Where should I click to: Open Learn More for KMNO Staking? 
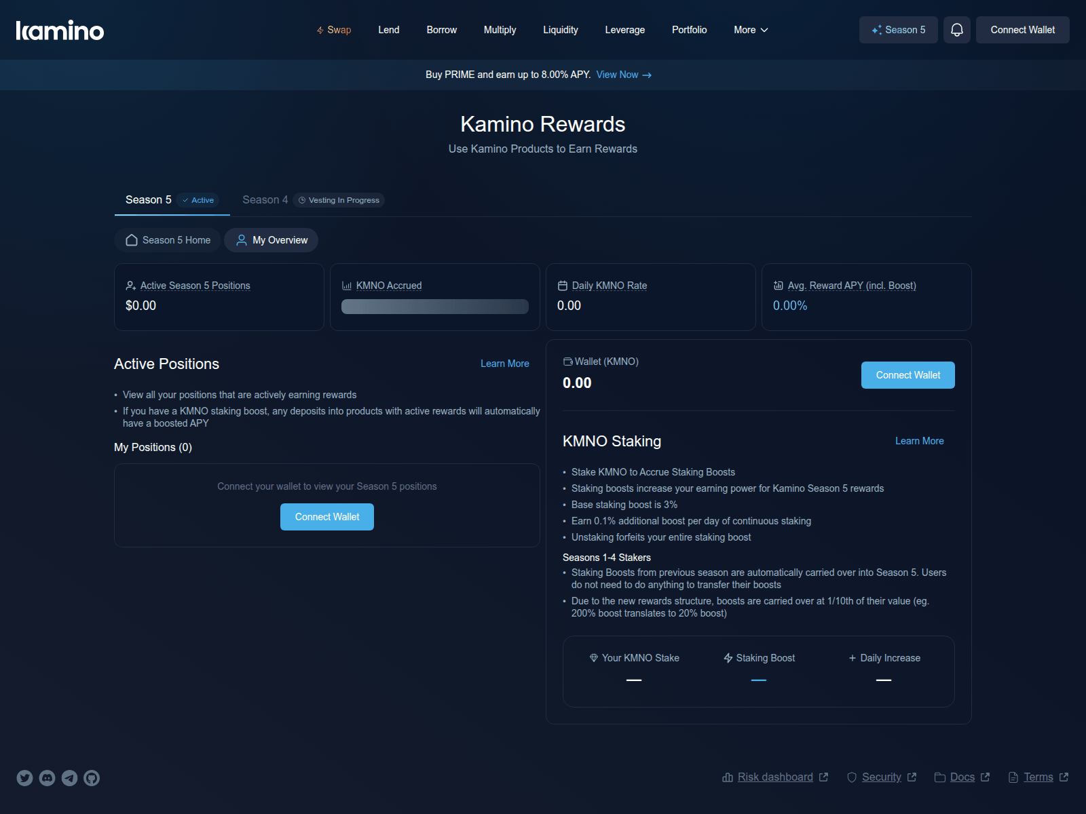click(919, 441)
